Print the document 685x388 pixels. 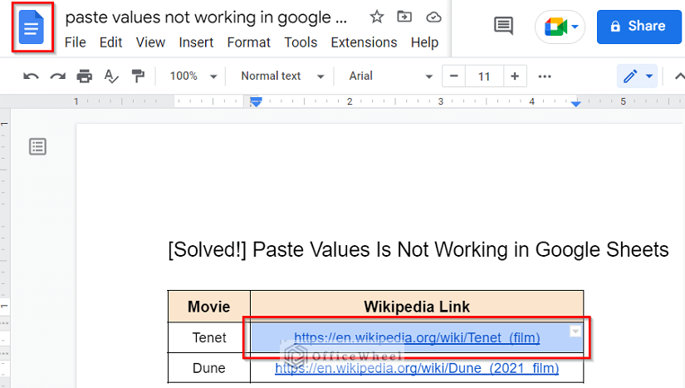(x=84, y=76)
